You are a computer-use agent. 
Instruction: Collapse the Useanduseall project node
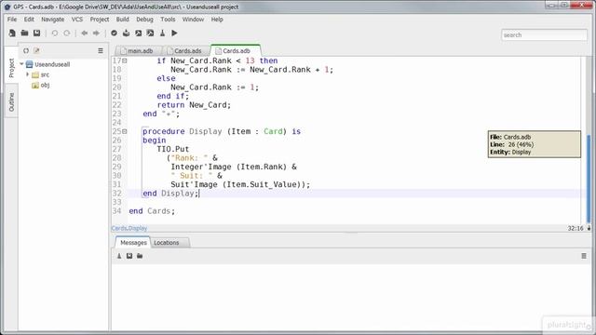click(x=21, y=64)
